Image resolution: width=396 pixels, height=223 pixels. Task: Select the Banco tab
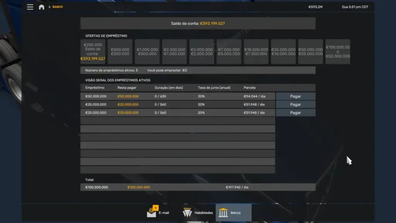[234, 213]
